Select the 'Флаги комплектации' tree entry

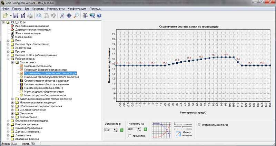pyautogui.click(x=28, y=33)
